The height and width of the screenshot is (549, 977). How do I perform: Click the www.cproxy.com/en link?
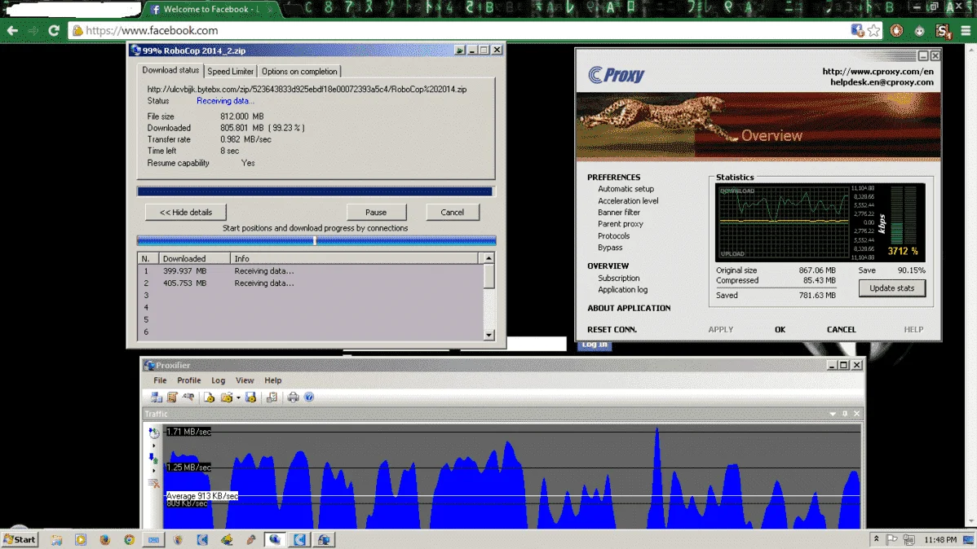(x=878, y=72)
